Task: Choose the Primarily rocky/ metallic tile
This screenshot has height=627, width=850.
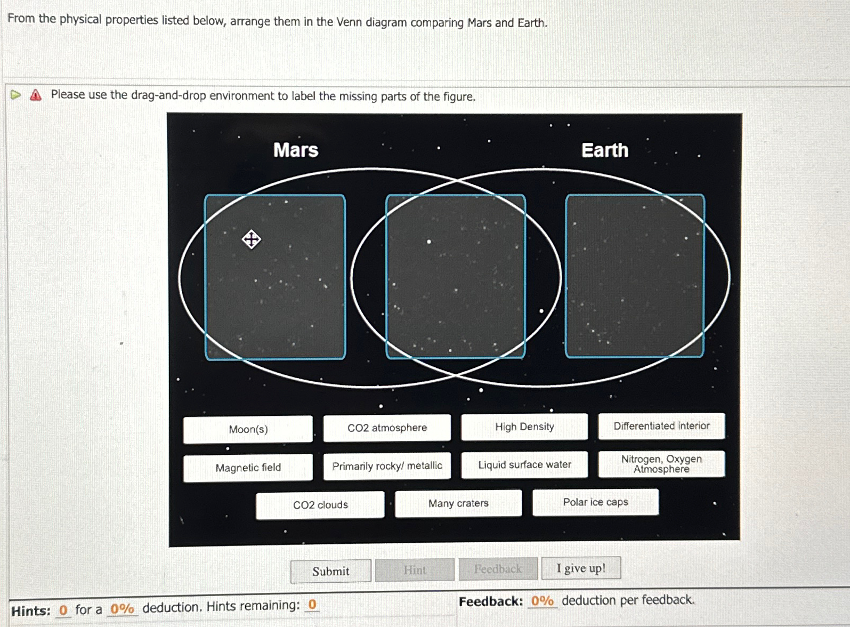Action: (x=387, y=466)
